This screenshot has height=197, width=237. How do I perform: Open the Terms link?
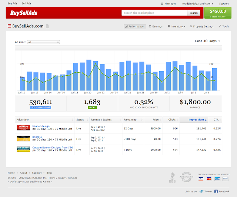(x=52, y=178)
